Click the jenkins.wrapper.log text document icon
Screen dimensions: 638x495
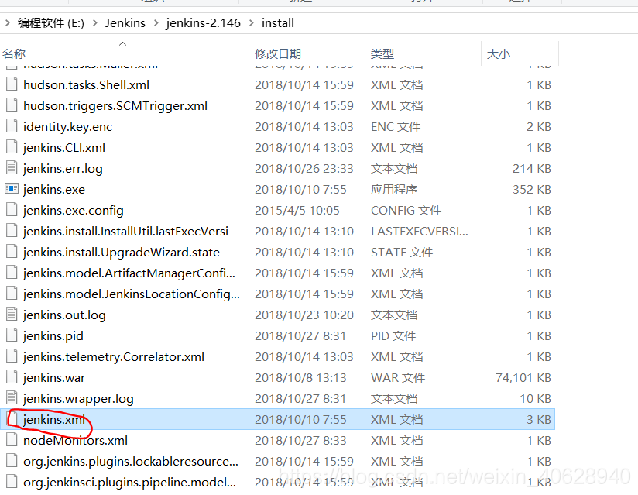coord(12,397)
